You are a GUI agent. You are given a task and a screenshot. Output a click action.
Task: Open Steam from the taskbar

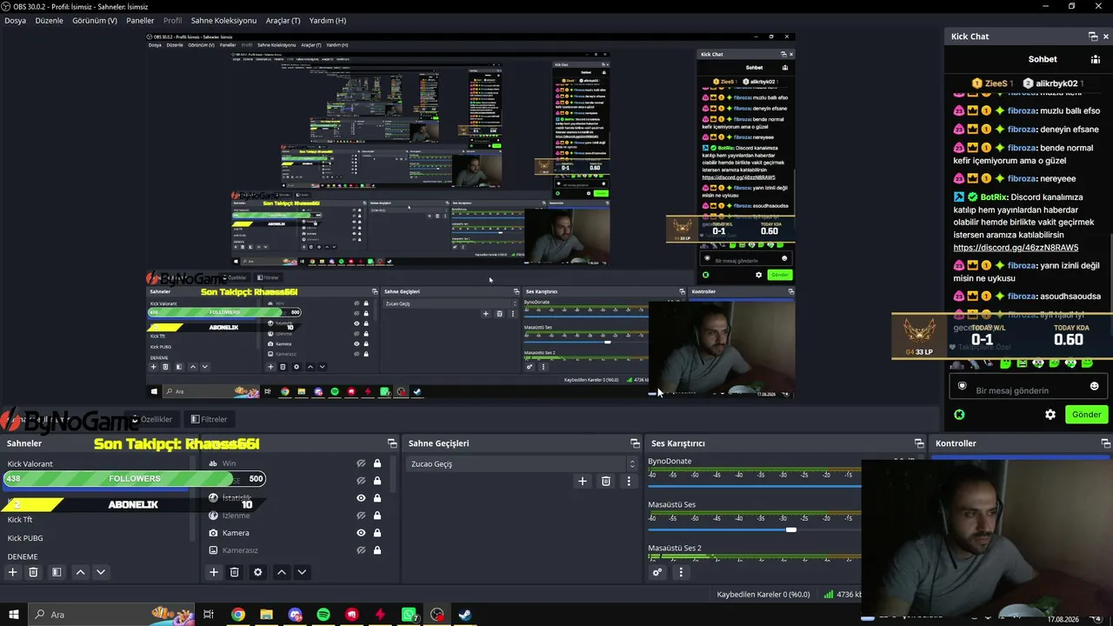465,615
